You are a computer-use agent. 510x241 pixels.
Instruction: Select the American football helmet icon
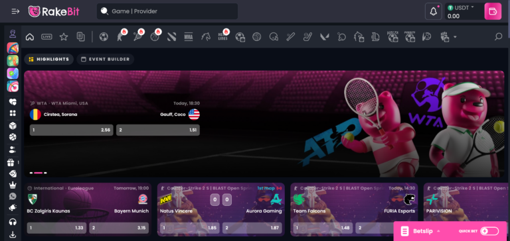pos(274,37)
